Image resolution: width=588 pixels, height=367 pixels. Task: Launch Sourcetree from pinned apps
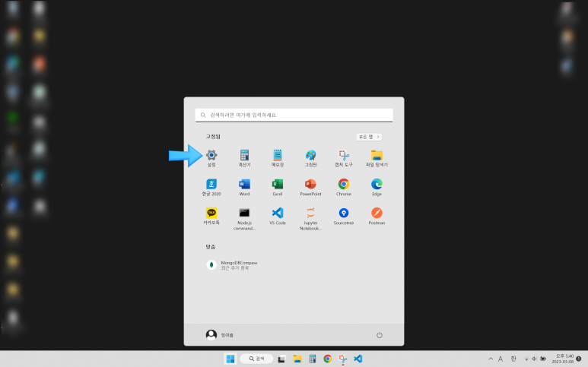(x=344, y=216)
